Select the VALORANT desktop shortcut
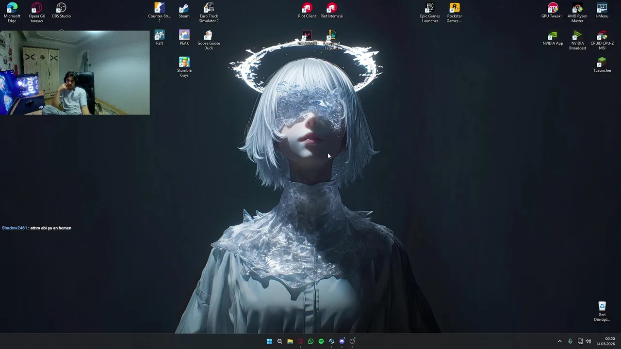This screenshot has height=349, width=621. coord(307,38)
